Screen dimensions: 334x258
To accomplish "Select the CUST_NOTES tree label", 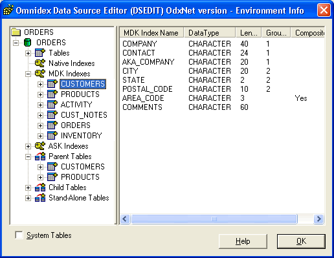I will tap(84, 115).
